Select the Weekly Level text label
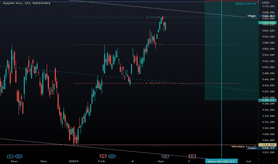Screen dimensions: 278x164 tap(243, 146)
